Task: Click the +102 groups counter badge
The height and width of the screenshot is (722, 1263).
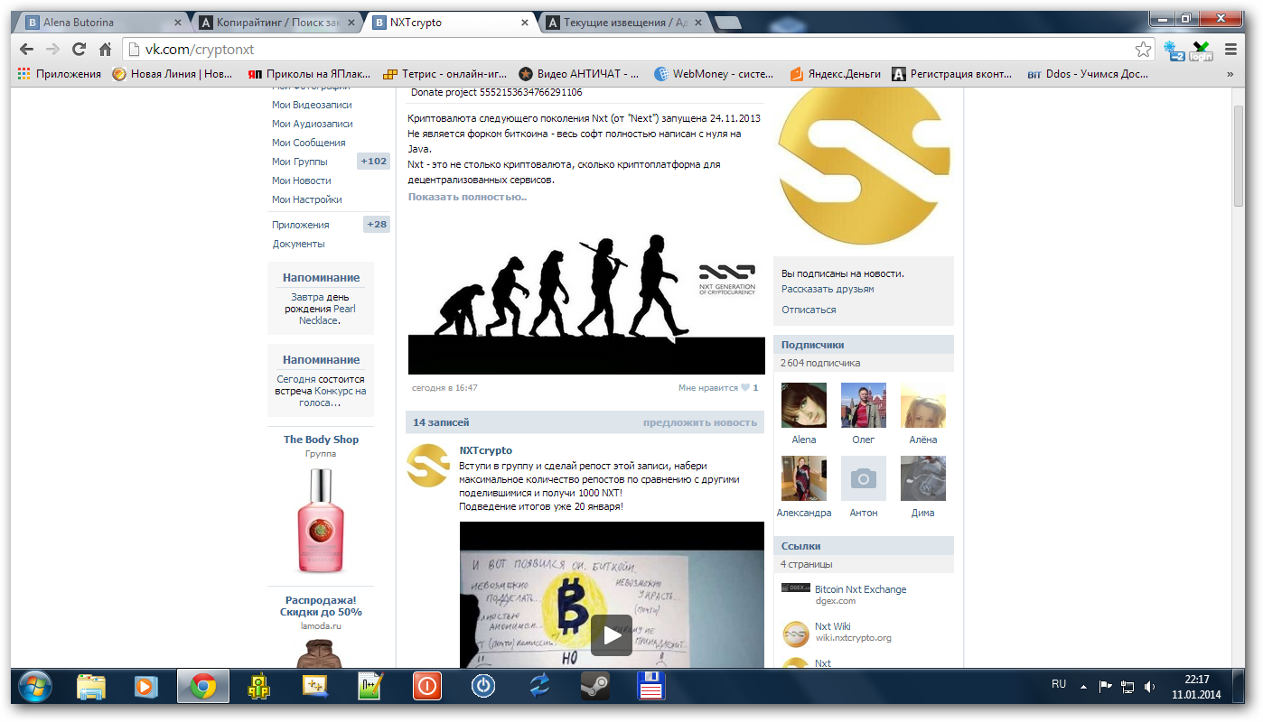Action: pyautogui.click(x=373, y=162)
